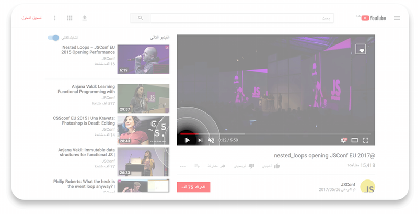Toggle the autoplay switch

(x=53, y=38)
